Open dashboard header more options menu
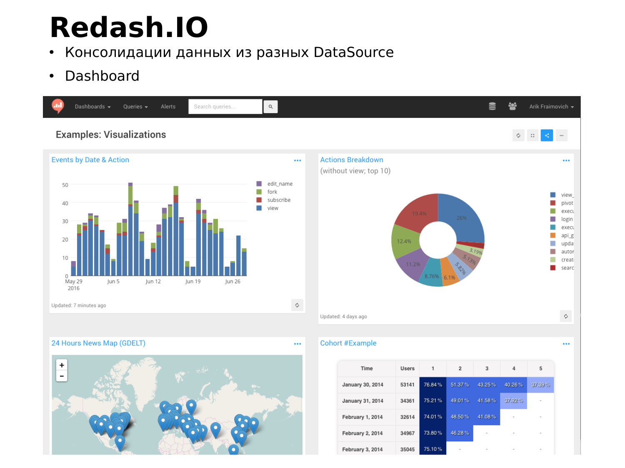Image resolution: width=625 pixels, height=468 pixels. point(561,135)
